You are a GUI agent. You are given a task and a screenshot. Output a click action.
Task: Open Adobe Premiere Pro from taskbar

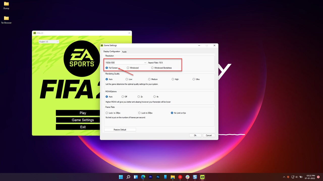coord(151,177)
